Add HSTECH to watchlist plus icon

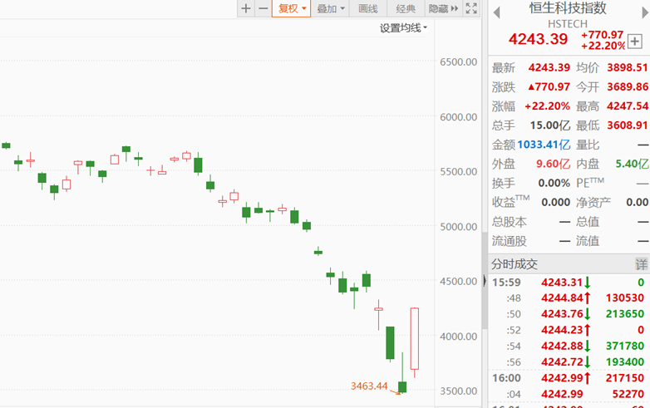click(x=635, y=42)
